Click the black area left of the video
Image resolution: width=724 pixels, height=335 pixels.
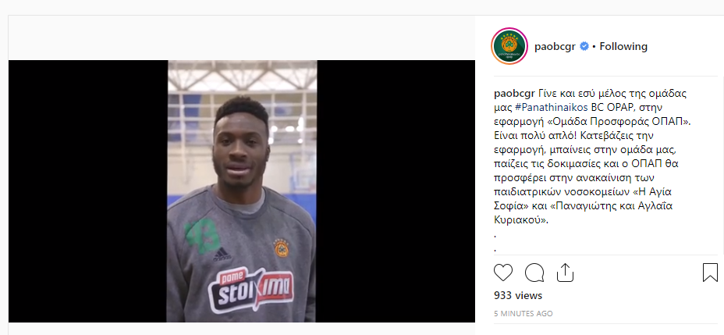coord(87,191)
